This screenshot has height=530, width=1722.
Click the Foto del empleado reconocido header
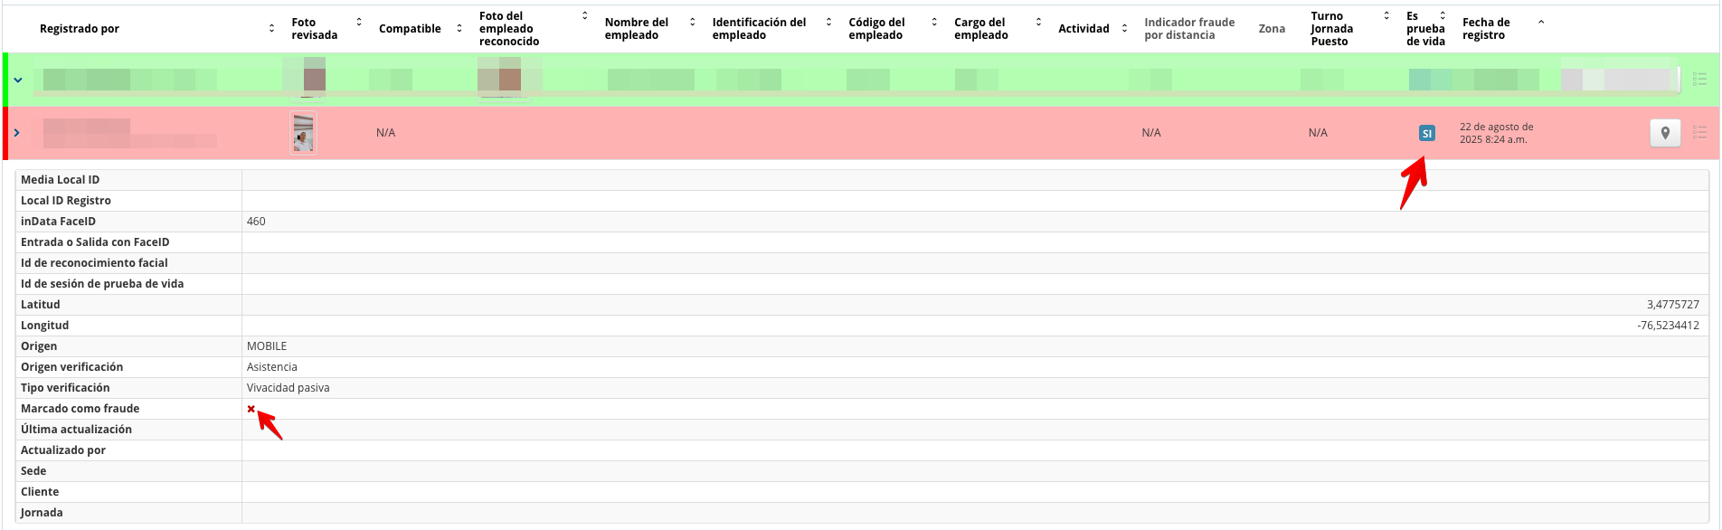pyautogui.click(x=508, y=29)
